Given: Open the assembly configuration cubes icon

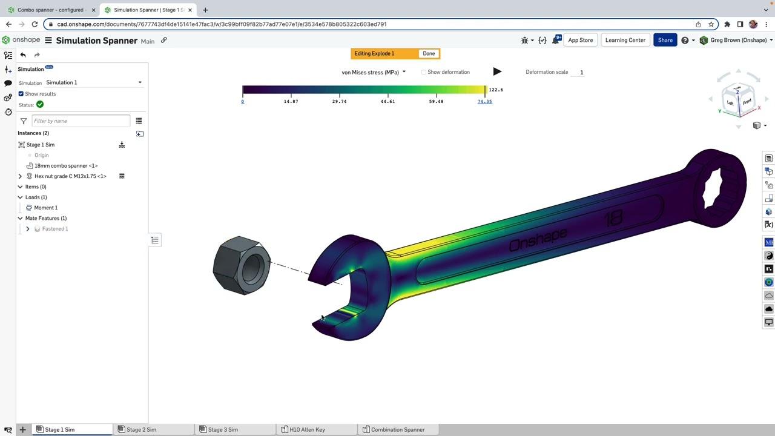Looking at the screenshot, I should [8, 97].
